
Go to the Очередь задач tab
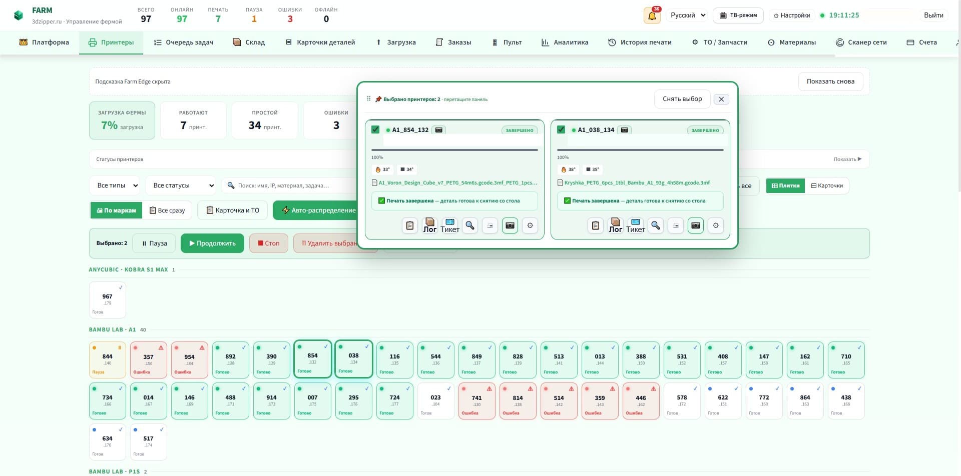(x=184, y=42)
